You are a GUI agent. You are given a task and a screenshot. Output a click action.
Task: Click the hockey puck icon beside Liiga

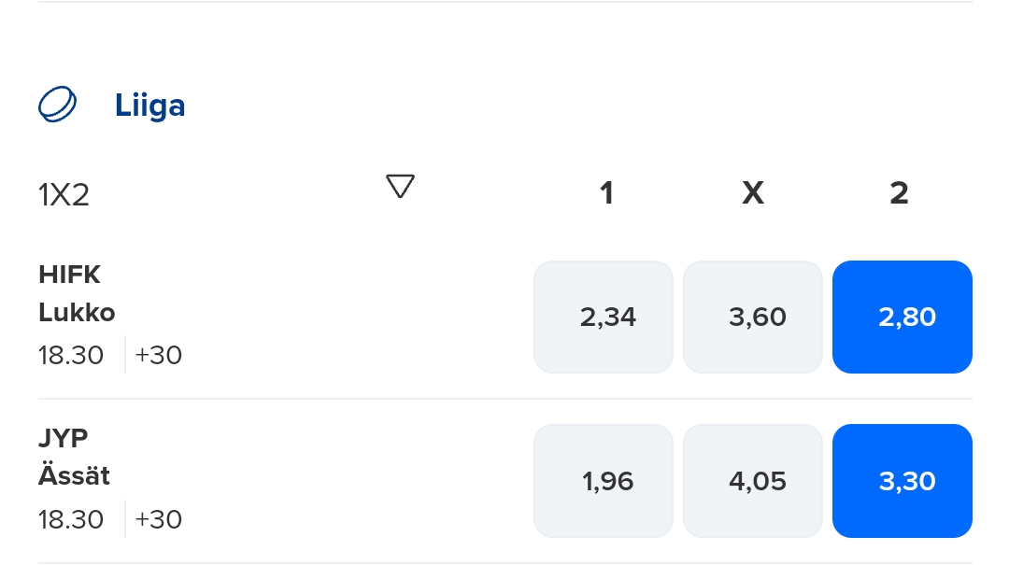point(58,105)
